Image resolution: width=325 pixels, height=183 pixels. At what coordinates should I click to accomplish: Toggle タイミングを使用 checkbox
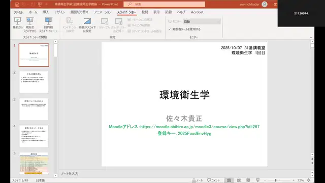tap(129, 25)
